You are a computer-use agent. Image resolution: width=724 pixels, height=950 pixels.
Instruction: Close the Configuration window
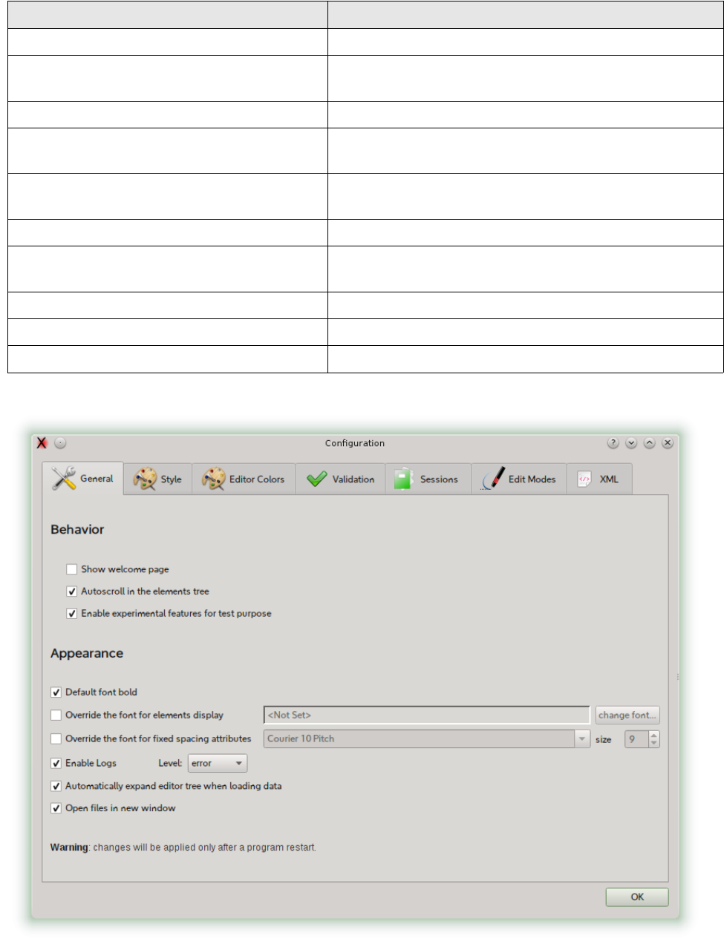[668, 443]
